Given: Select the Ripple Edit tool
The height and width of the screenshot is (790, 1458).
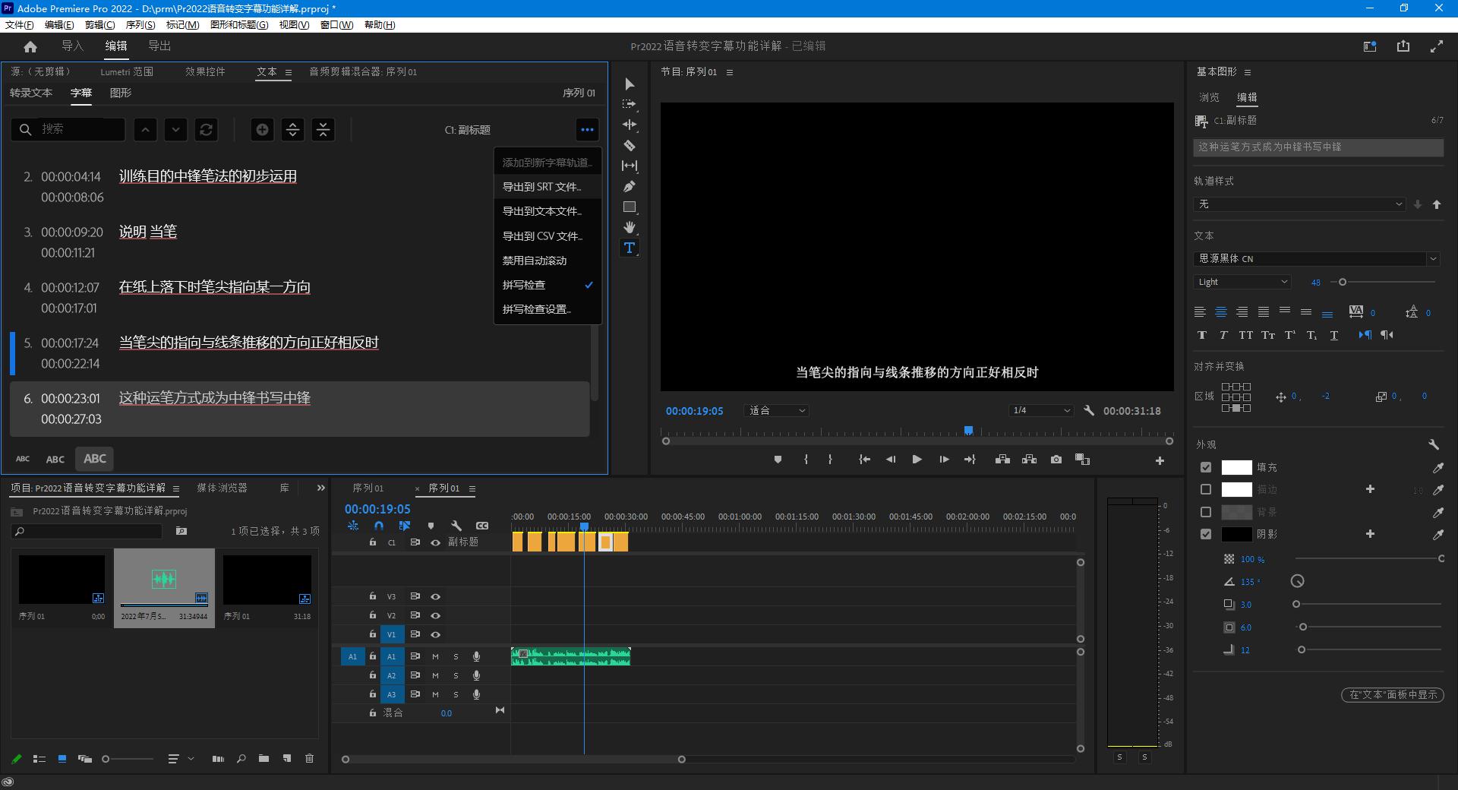Looking at the screenshot, I should tap(629, 125).
